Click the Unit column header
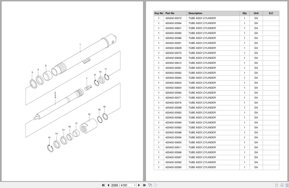289x188 pixels. (x=256, y=13)
